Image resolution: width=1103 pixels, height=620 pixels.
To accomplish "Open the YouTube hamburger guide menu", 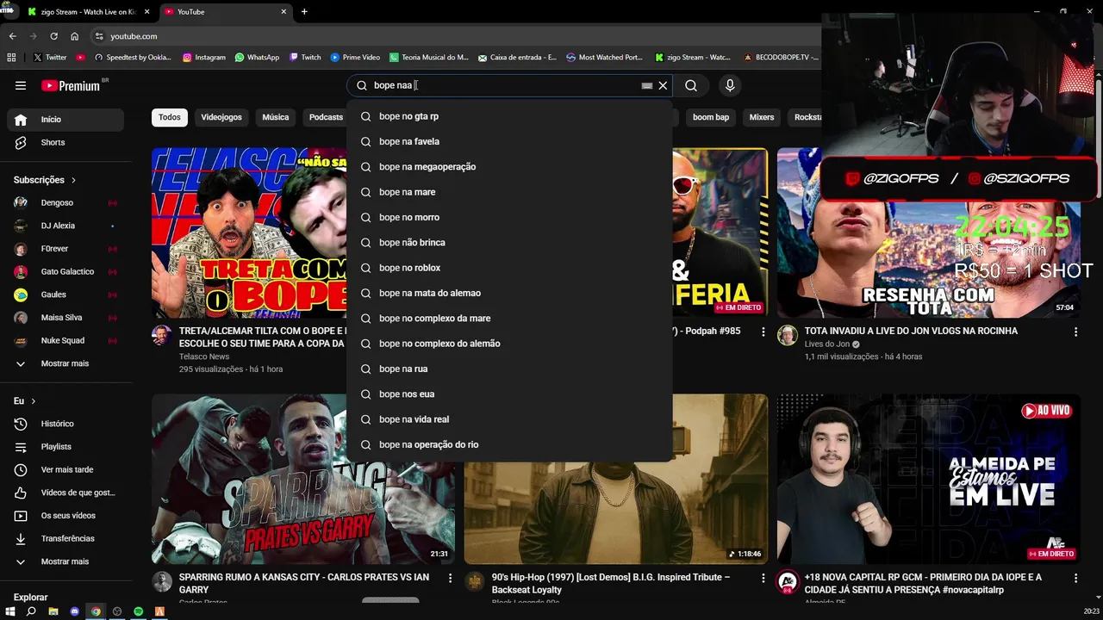I will (21, 85).
